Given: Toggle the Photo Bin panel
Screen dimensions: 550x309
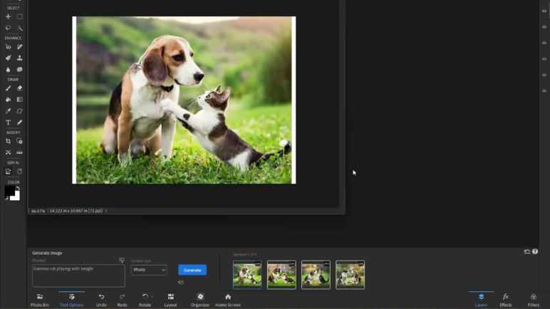Looking at the screenshot, I should [x=40, y=297].
